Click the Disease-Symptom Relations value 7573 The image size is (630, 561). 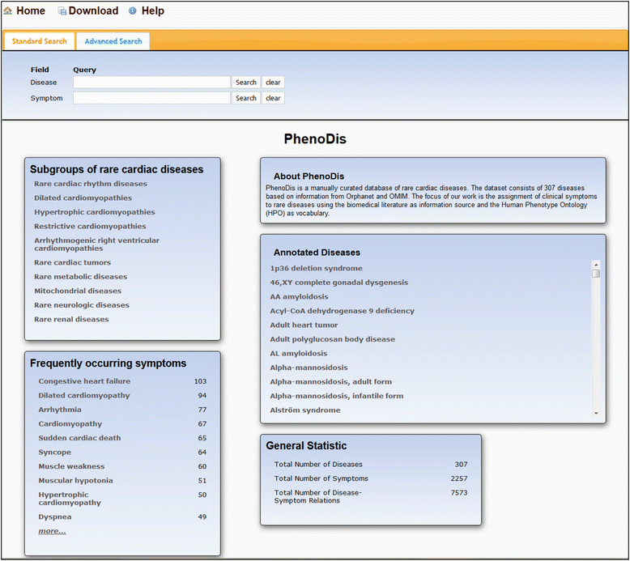[x=459, y=493]
